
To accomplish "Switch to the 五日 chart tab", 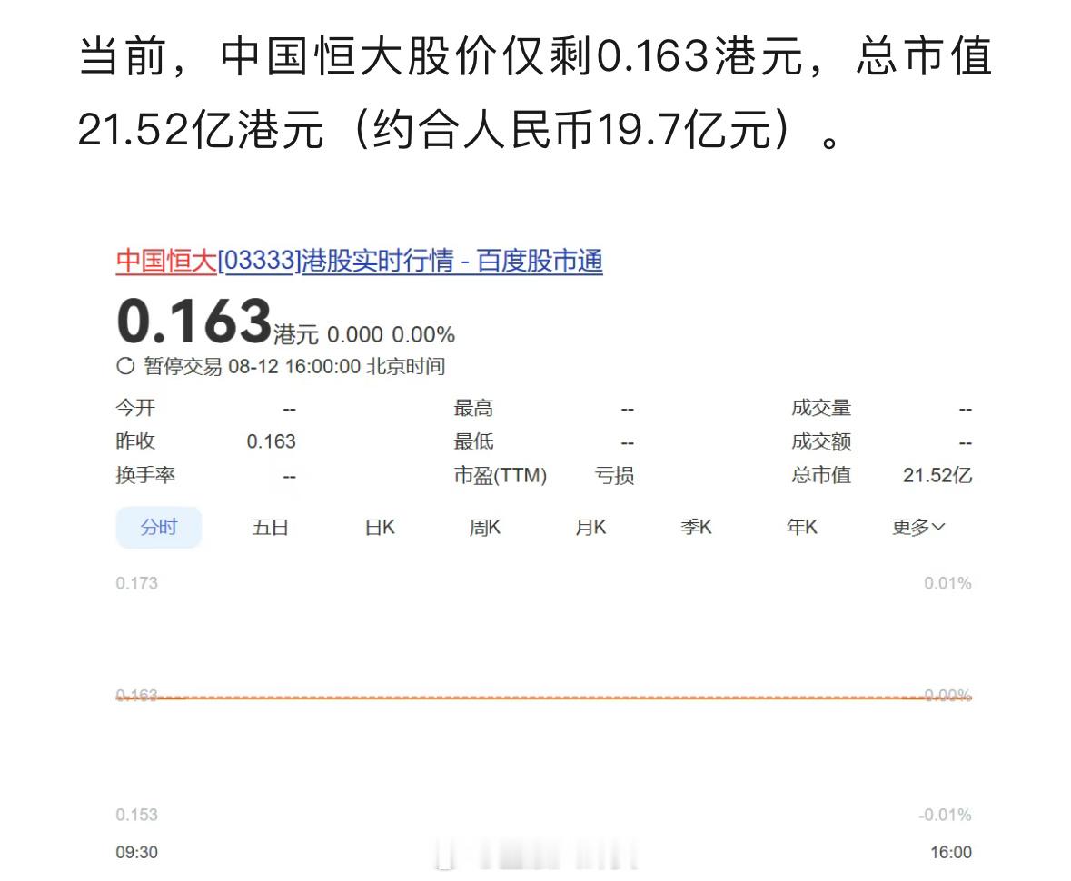I will (x=270, y=527).
